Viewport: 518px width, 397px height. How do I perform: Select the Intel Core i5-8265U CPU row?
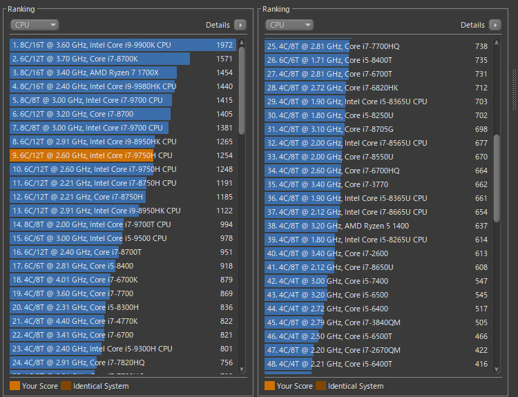coord(378,240)
